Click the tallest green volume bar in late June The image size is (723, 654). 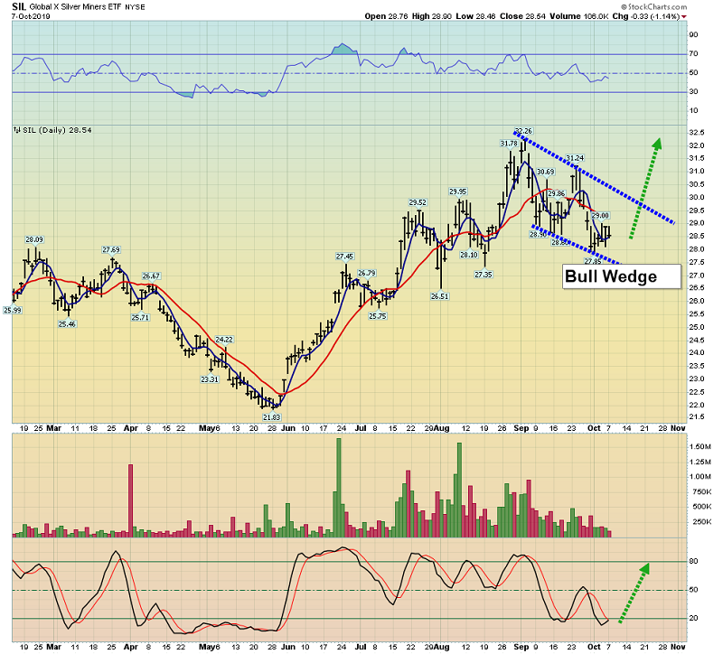tap(339, 488)
